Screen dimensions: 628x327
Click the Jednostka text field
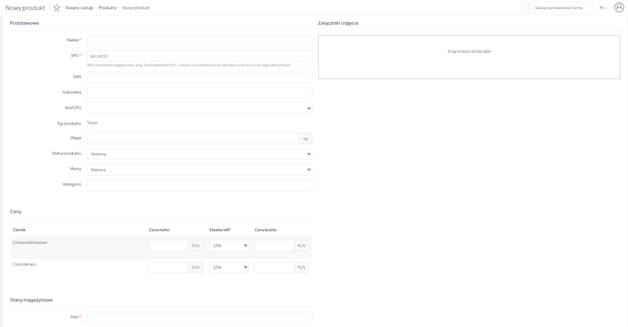(x=199, y=93)
